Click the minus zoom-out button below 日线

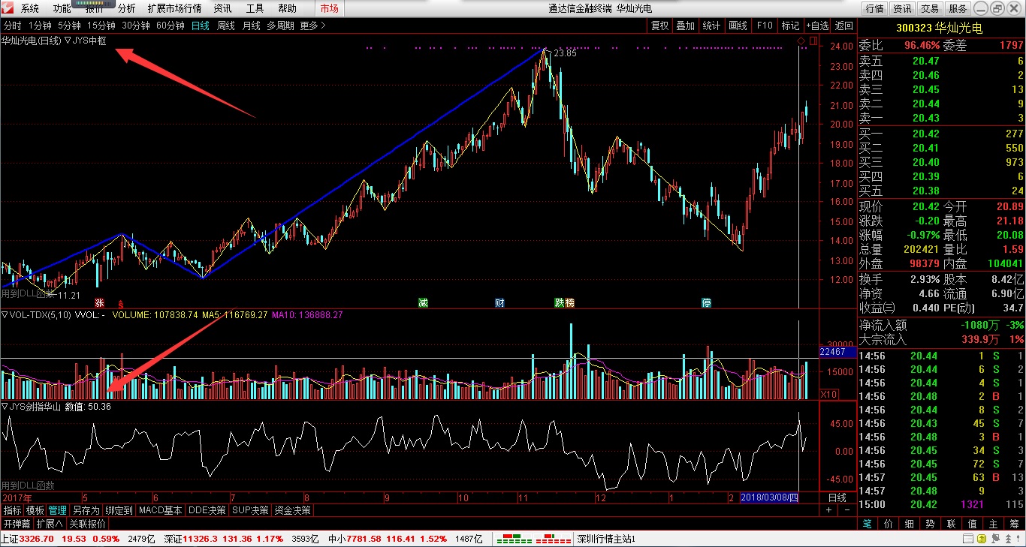coord(848,510)
